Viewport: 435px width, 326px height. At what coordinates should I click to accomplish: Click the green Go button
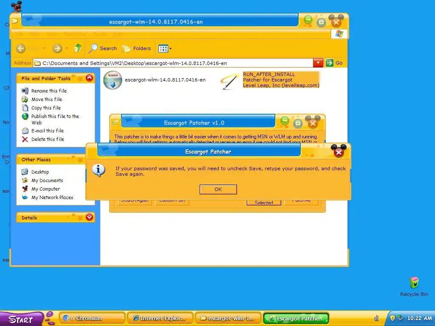pyautogui.click(x=334, y=63)
